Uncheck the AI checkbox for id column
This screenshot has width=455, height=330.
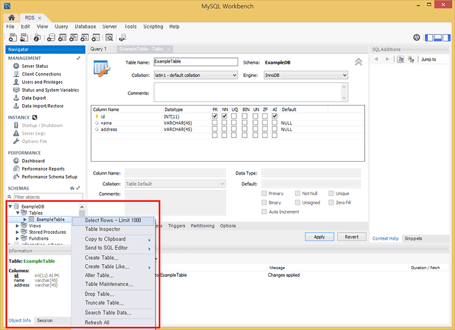tap(275, 116)
